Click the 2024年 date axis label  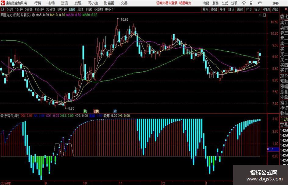click(x=6, y=183)
